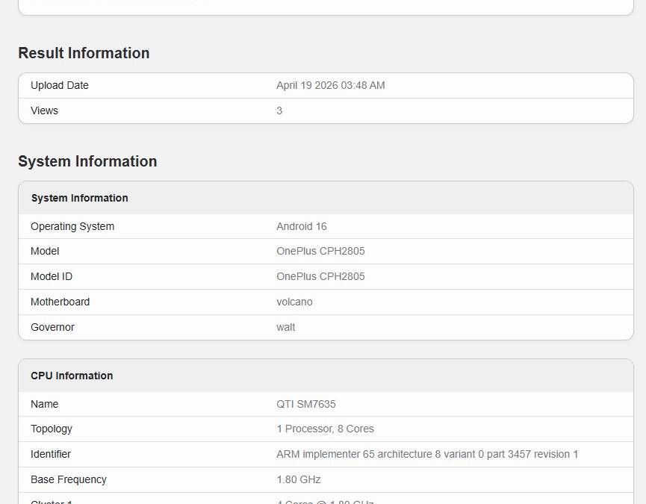This screenshot has width=646, height=504.
Task: Click the Governor row
Action: [52, 327]
